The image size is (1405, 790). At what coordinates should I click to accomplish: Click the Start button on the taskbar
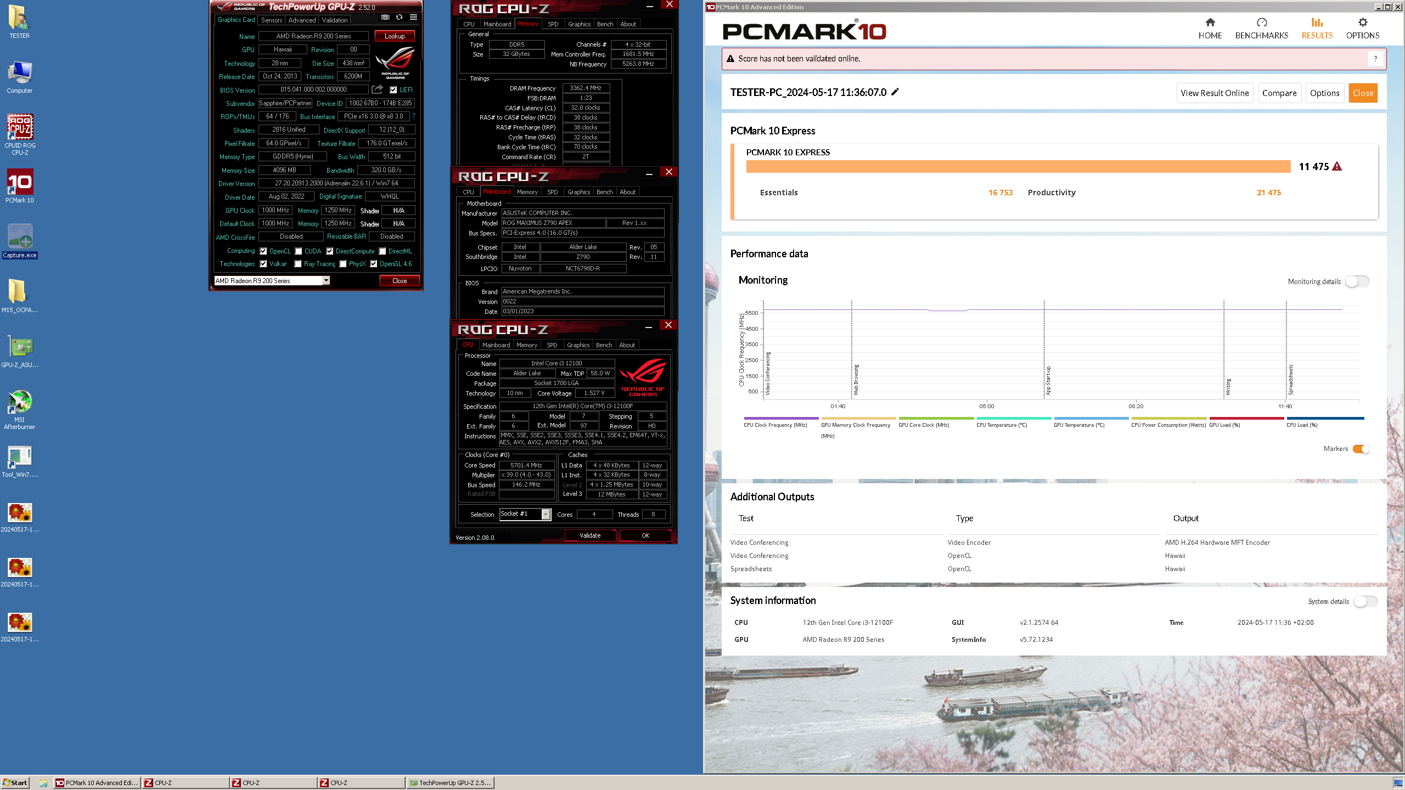click(15, 783)
